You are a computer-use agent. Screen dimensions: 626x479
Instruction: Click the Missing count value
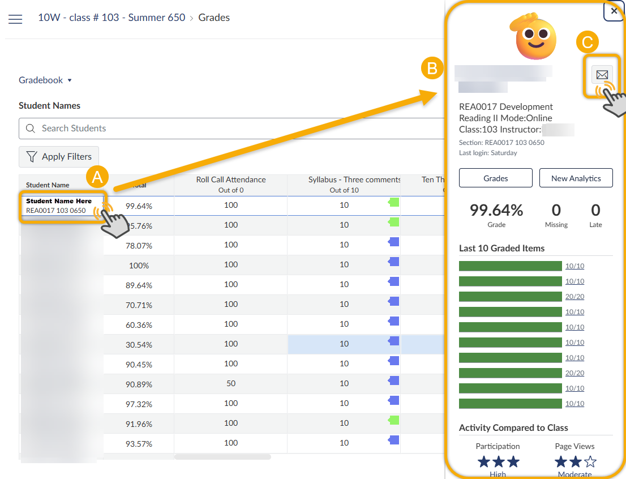click(x=556, y=210)
